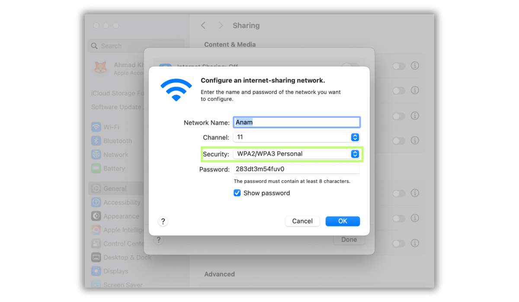
Task: Open help with the dialog question mark
Action: click(163, 221)
